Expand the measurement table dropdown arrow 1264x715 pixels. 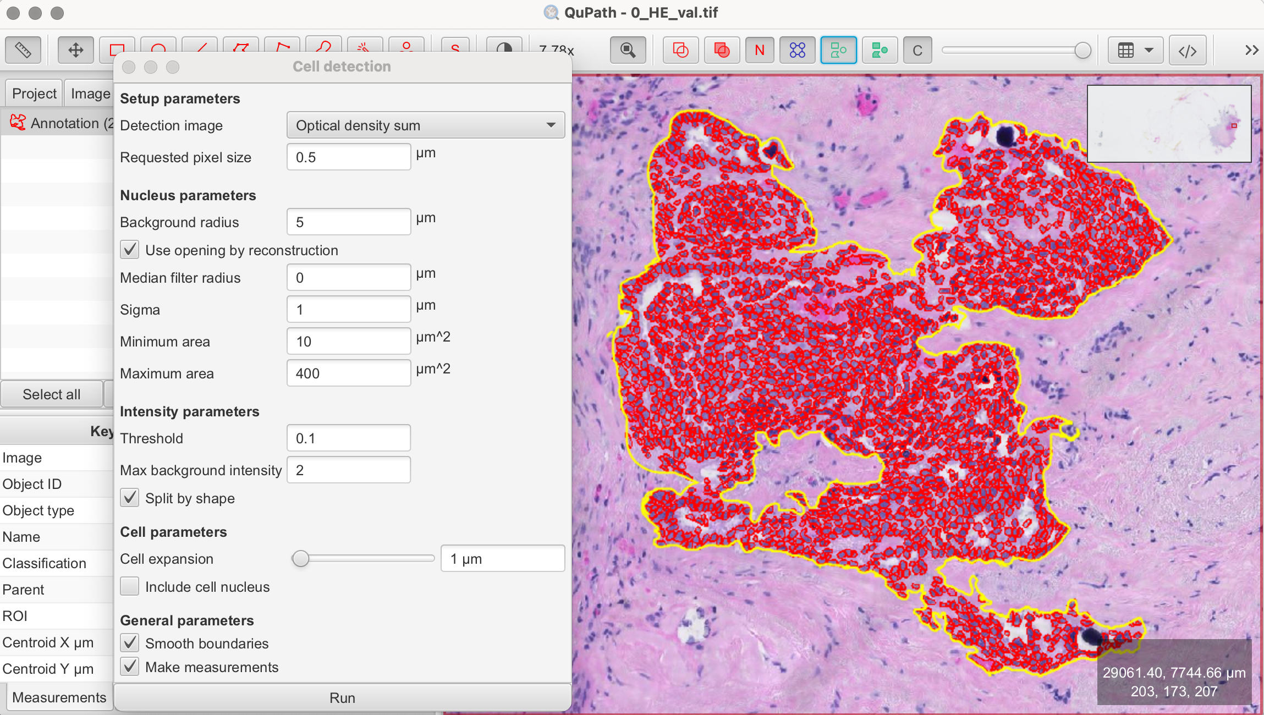click(1148, 51)
